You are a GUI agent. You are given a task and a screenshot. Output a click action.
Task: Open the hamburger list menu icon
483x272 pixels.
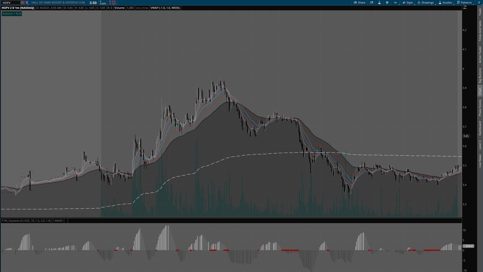479,3
